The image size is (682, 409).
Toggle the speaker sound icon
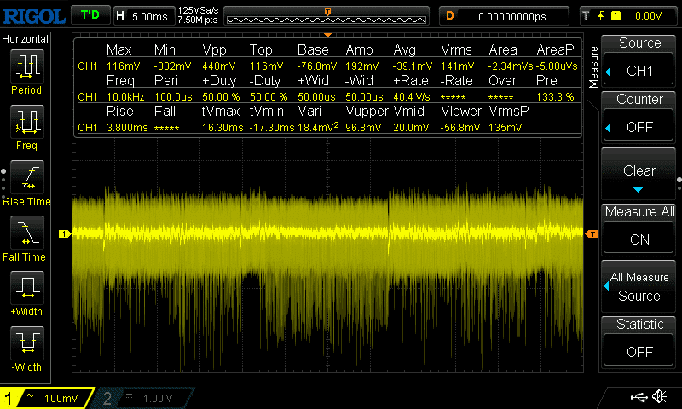pos(659,396)
